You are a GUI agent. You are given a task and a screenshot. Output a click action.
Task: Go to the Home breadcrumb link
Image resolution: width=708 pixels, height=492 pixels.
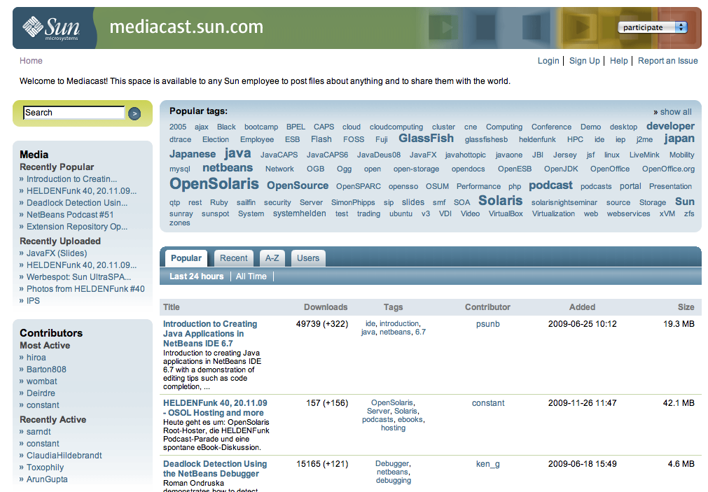click(x=31, y=61)
